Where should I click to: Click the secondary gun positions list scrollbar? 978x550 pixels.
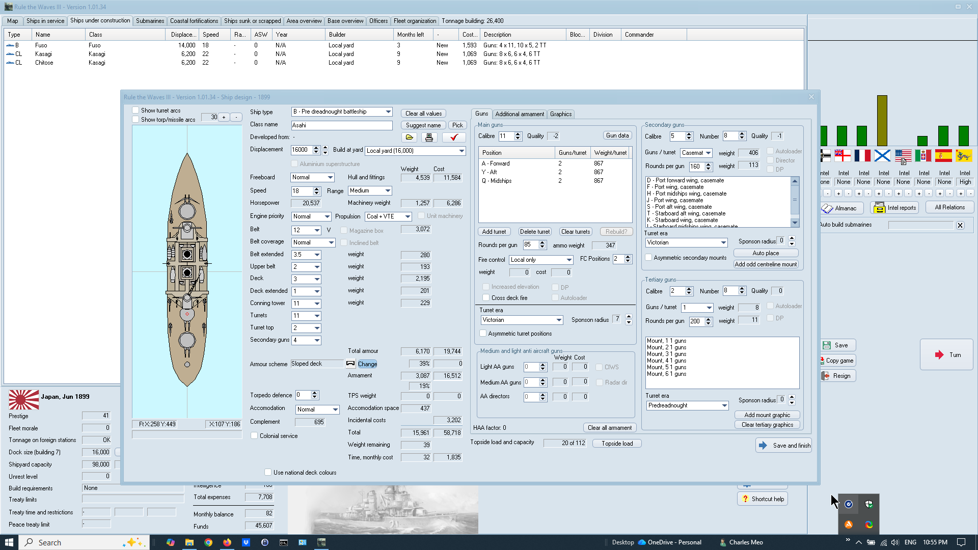point(795,202)
